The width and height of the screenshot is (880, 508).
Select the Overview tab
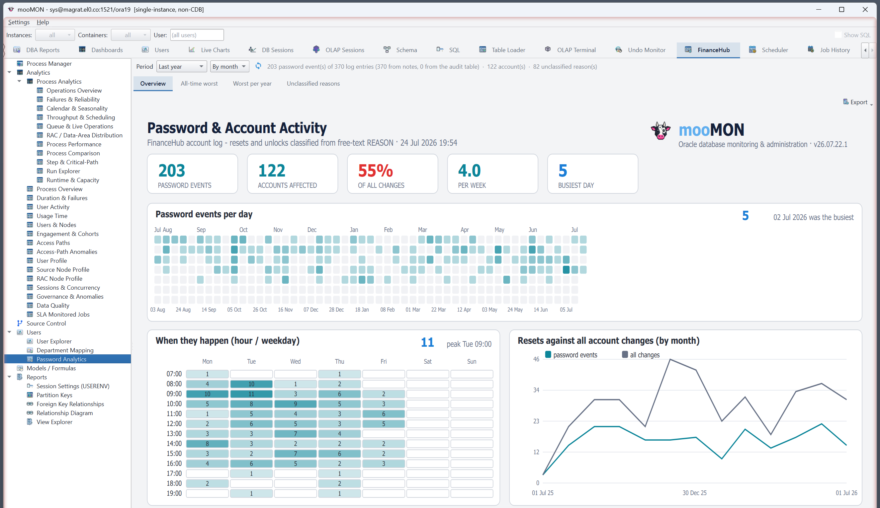153,83
